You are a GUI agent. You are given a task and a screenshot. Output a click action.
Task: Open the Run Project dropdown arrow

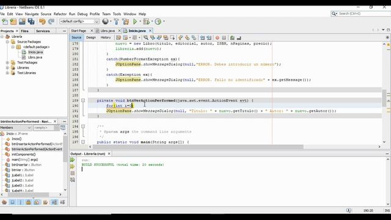click(x=140, y=22)
